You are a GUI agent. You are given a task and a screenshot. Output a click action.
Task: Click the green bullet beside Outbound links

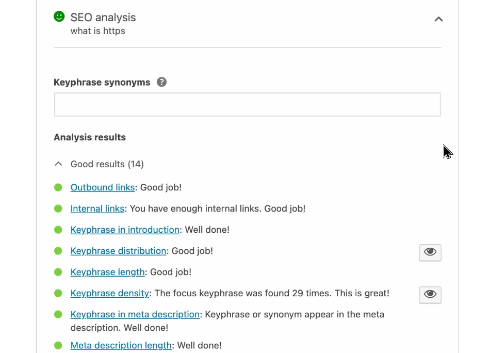pos(58,187)
